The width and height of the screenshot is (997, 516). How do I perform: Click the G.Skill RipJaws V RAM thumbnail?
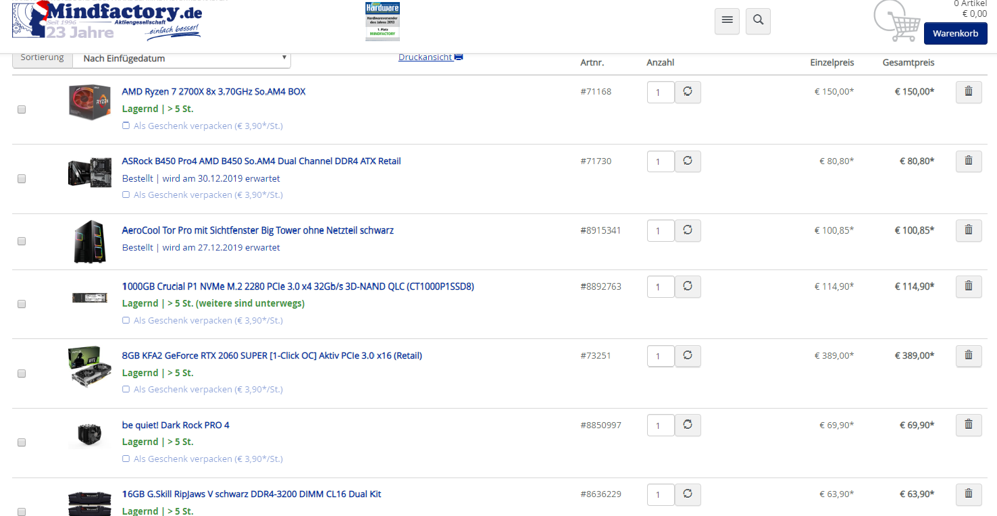tap(90, 504)
